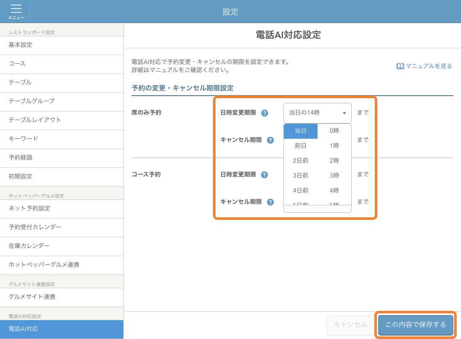Select 当日 in the day list
This screenshot has height=339, width=461.
coord(301,131)
